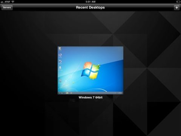The width and height of the screenshot is (181, 136).
Task: Tap the 5:01 AM clock
Action: click(90, 2)
